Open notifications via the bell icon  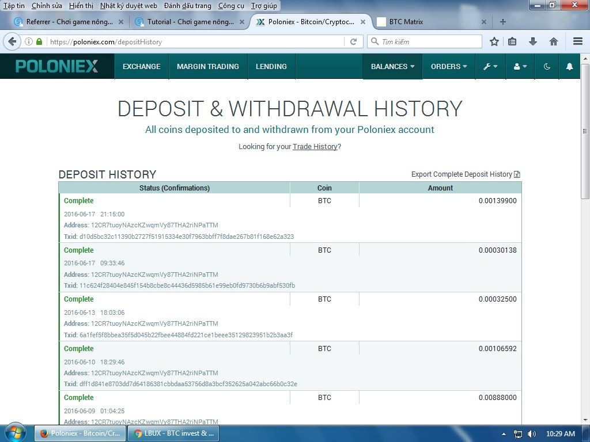click(570, 67)
